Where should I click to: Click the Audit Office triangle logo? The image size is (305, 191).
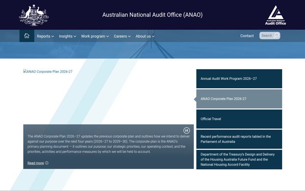(275, 15)
